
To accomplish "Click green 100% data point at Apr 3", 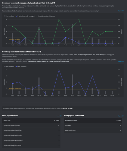I will click(x=59, y=19).
